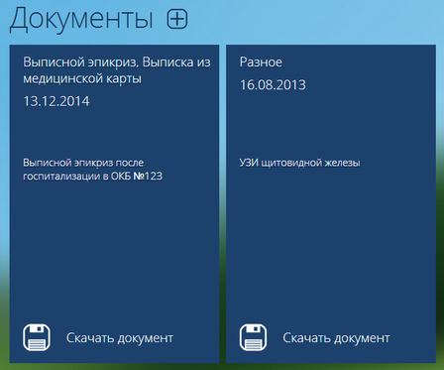The height and width of the screenshot is (370, 444).
Task: Select description Выписной эпикриз после госпитализации в ОКБ №123
Action: point(92,169)
